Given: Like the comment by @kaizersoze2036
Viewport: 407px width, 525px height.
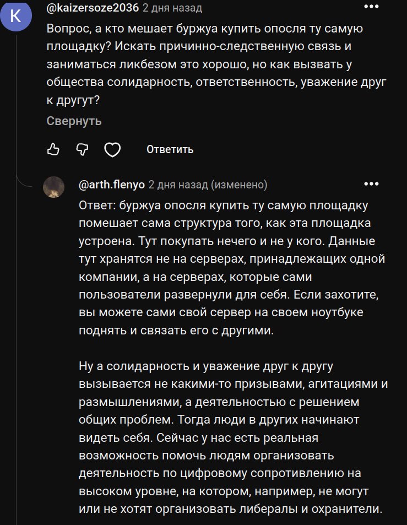Looking at the screenshot, I should [53, 149].
